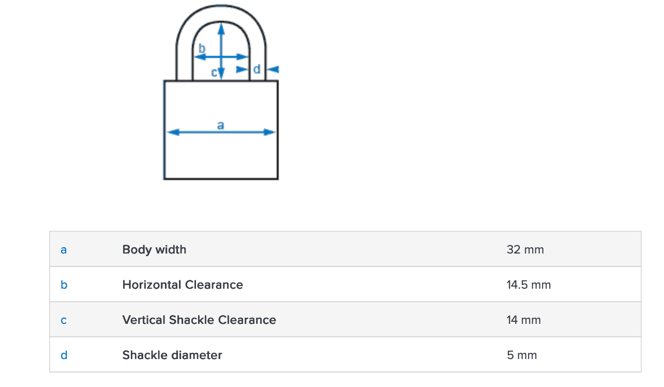Viewport: 664px width, 387px height.
Task: Click the 'b' label inside the shackle
Action: point(202,48)
